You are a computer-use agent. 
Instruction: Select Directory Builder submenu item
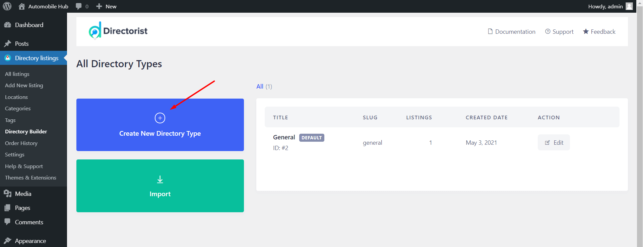coord(26,132)
